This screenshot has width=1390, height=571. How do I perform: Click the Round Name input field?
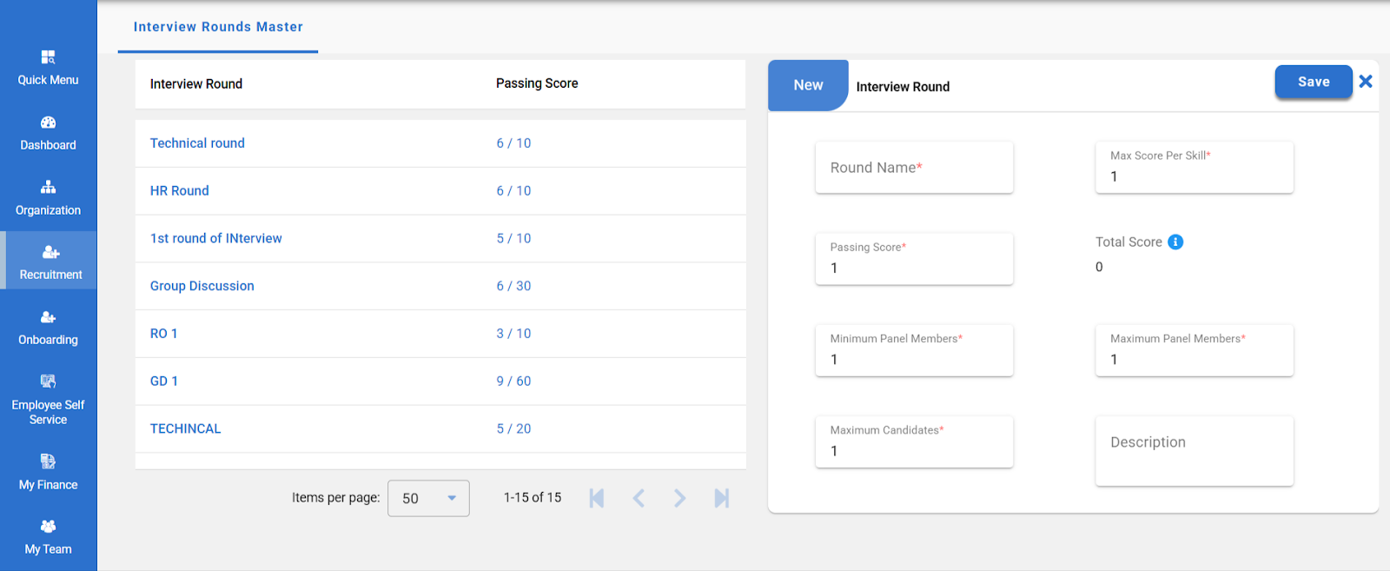(x=914, y=168)
